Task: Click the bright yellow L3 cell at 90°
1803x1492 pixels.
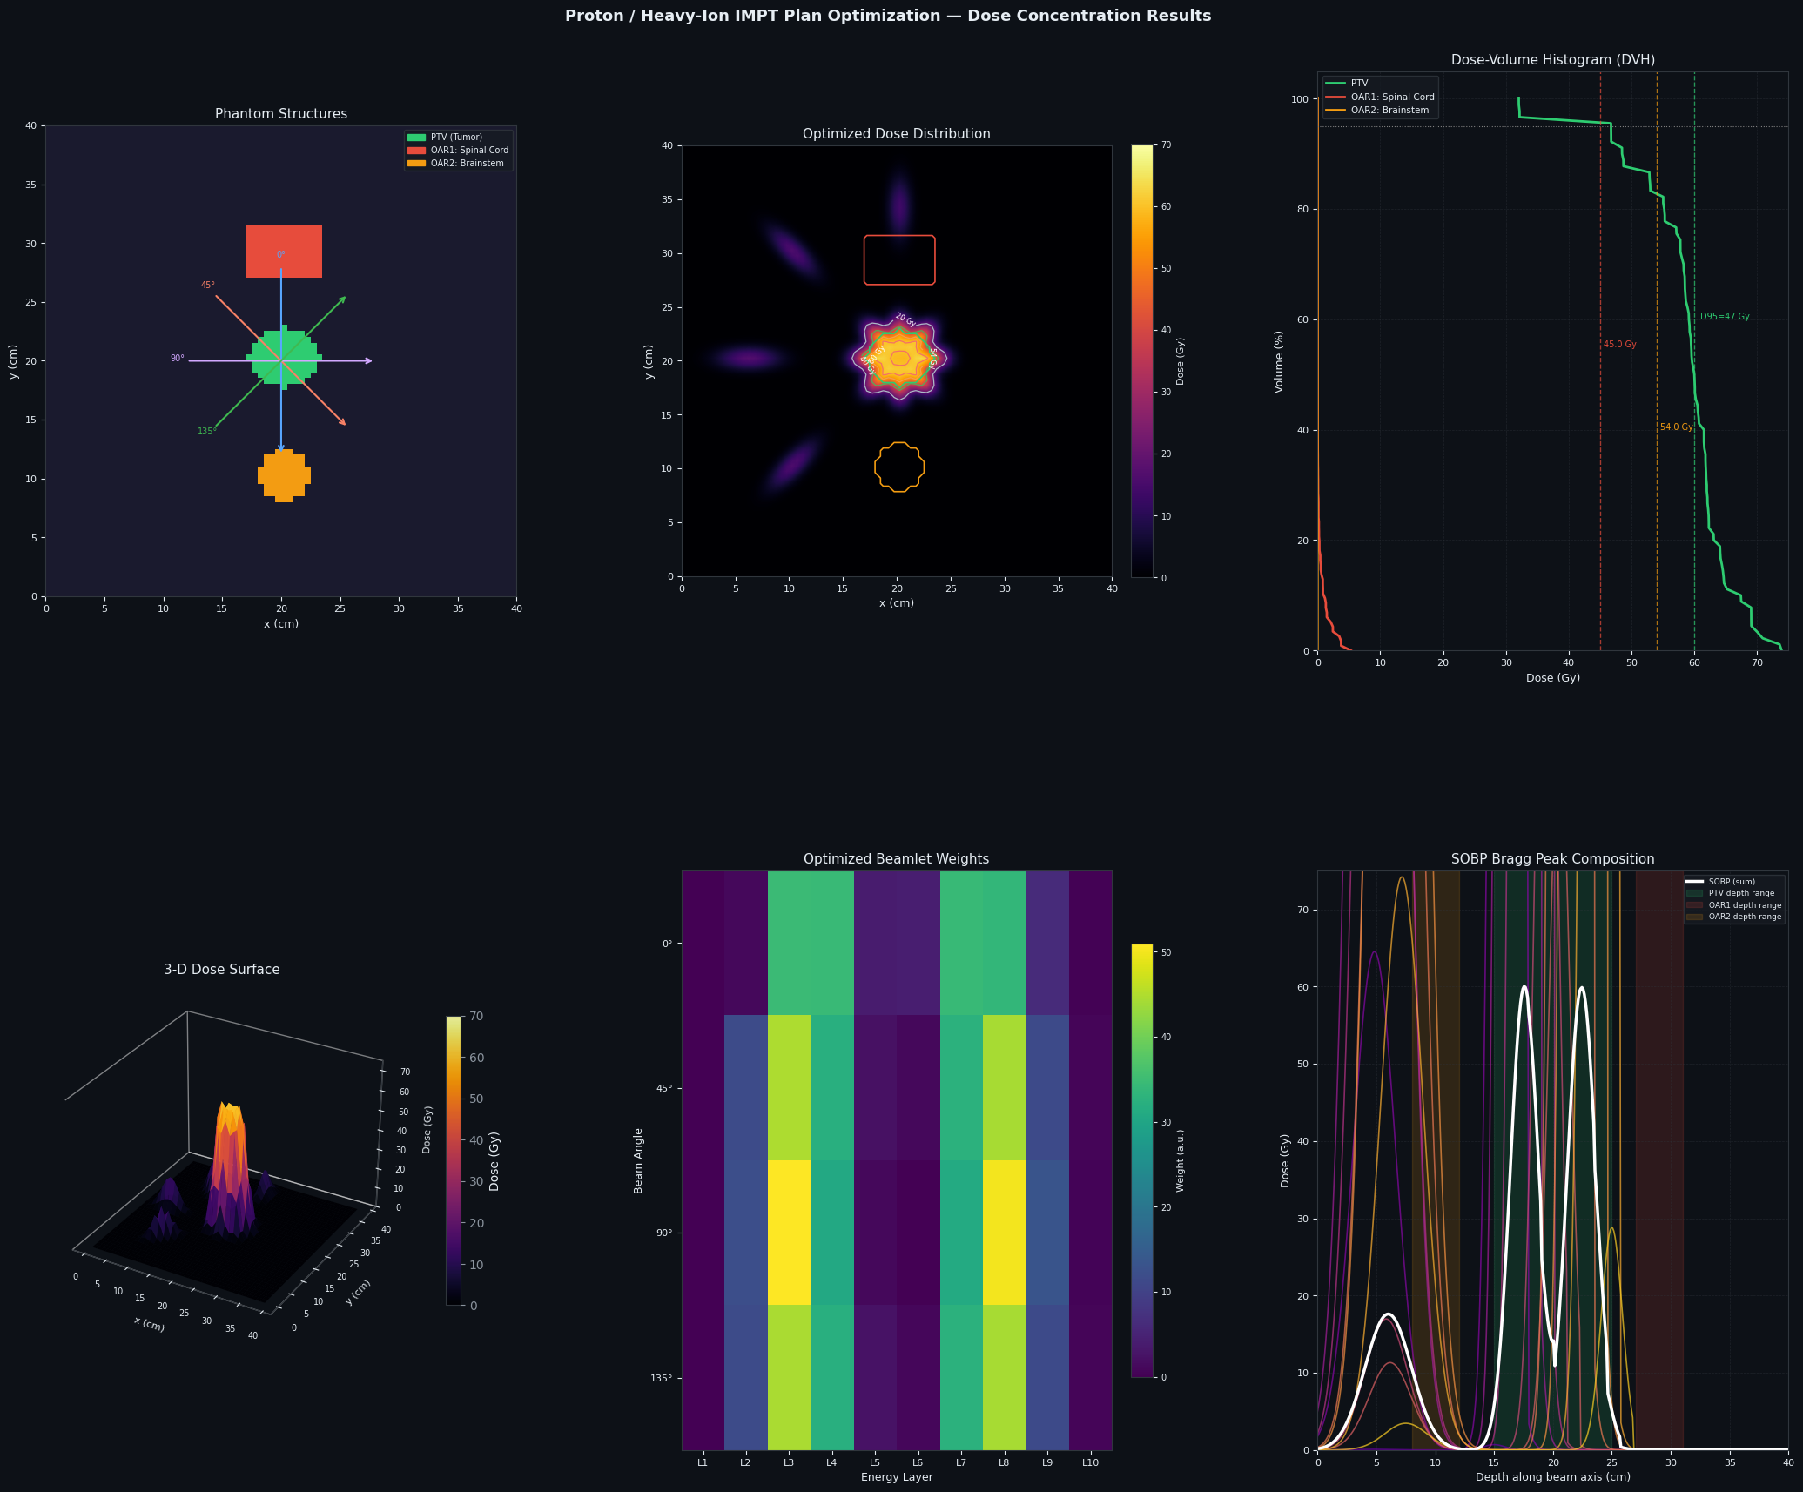Action: coord(789,1233)
